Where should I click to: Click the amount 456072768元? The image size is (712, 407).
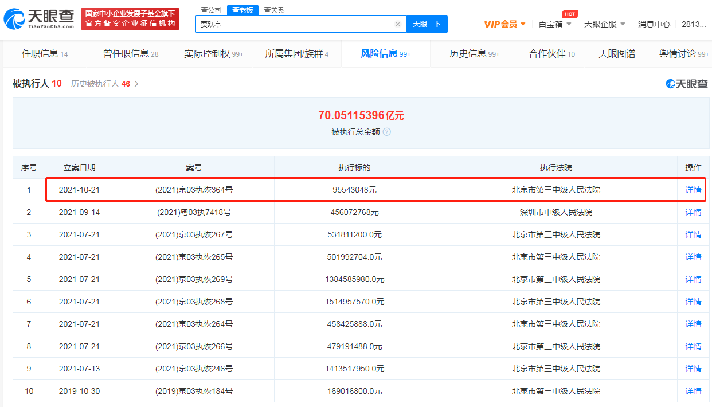(354, 212)
